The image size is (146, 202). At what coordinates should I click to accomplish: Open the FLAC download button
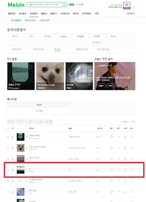click(39, 122)
